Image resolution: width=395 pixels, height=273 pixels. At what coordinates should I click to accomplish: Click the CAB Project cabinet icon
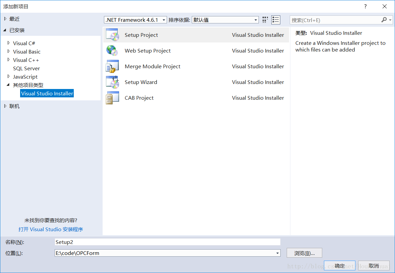(x=112, y=98)
